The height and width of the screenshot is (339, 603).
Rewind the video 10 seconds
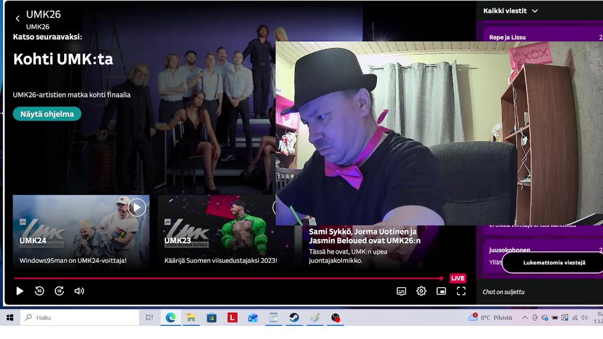(x=40, y=291)
